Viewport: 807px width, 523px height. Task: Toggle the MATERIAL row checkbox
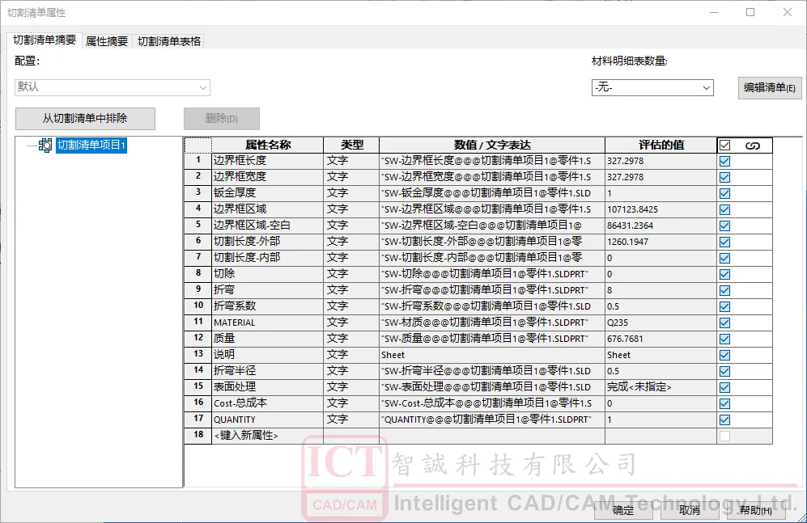pos(724,323)
